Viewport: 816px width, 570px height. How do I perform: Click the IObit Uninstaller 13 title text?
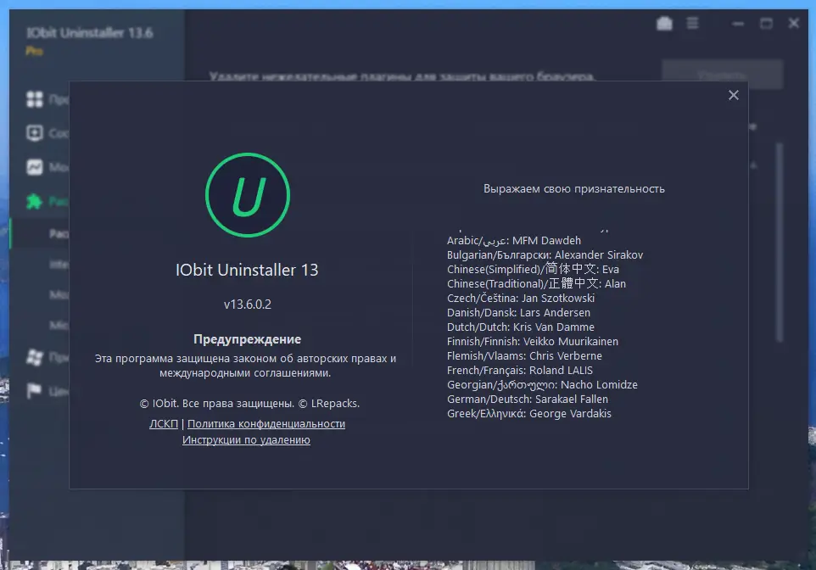[x=247, y=270]
